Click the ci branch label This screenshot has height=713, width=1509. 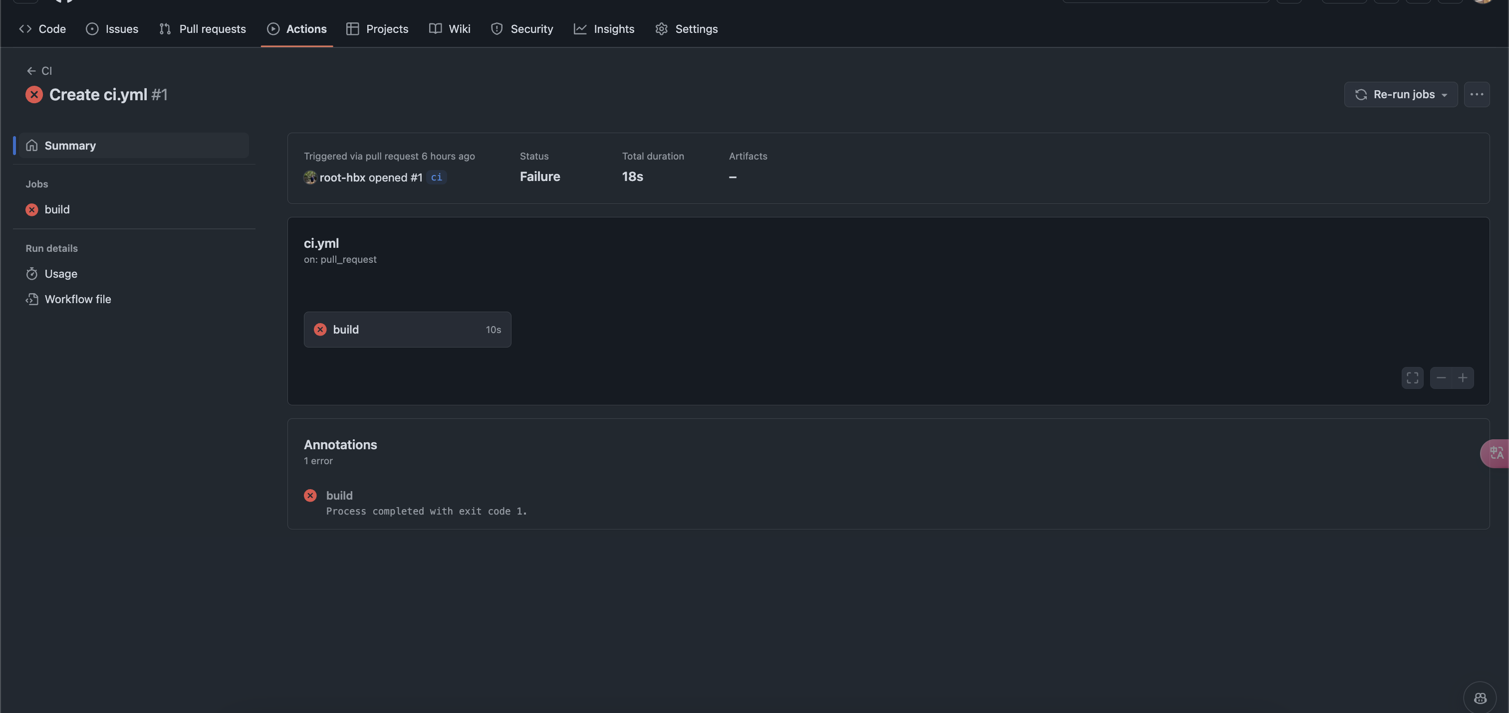click(x=437, y=178)
